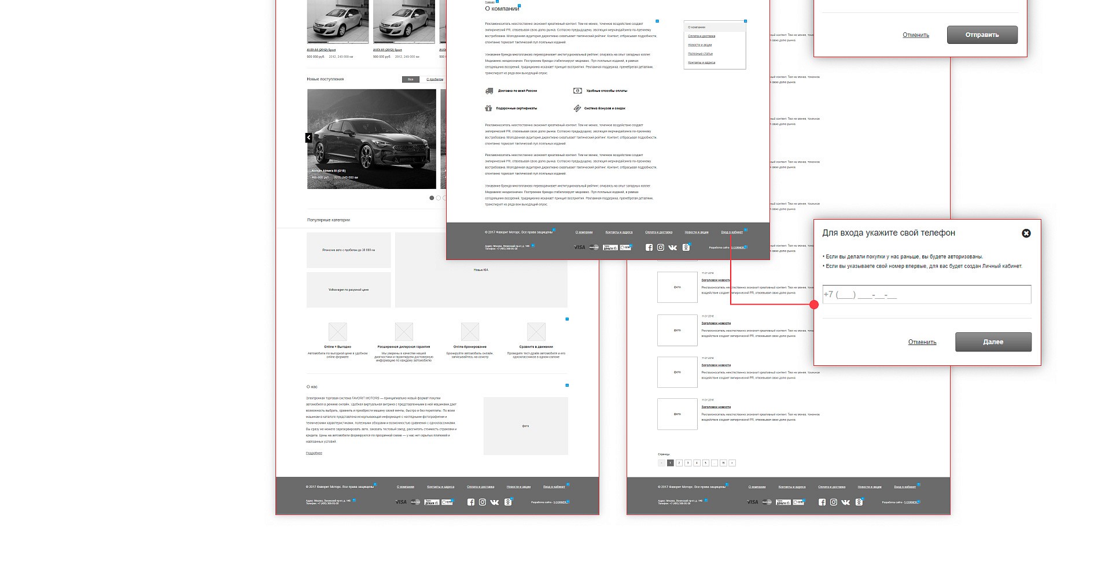1101x578 pixels.
Task: Click 'Отменить' link beside the Далее button
Action: pyautogui.click(x=922, y=342)
